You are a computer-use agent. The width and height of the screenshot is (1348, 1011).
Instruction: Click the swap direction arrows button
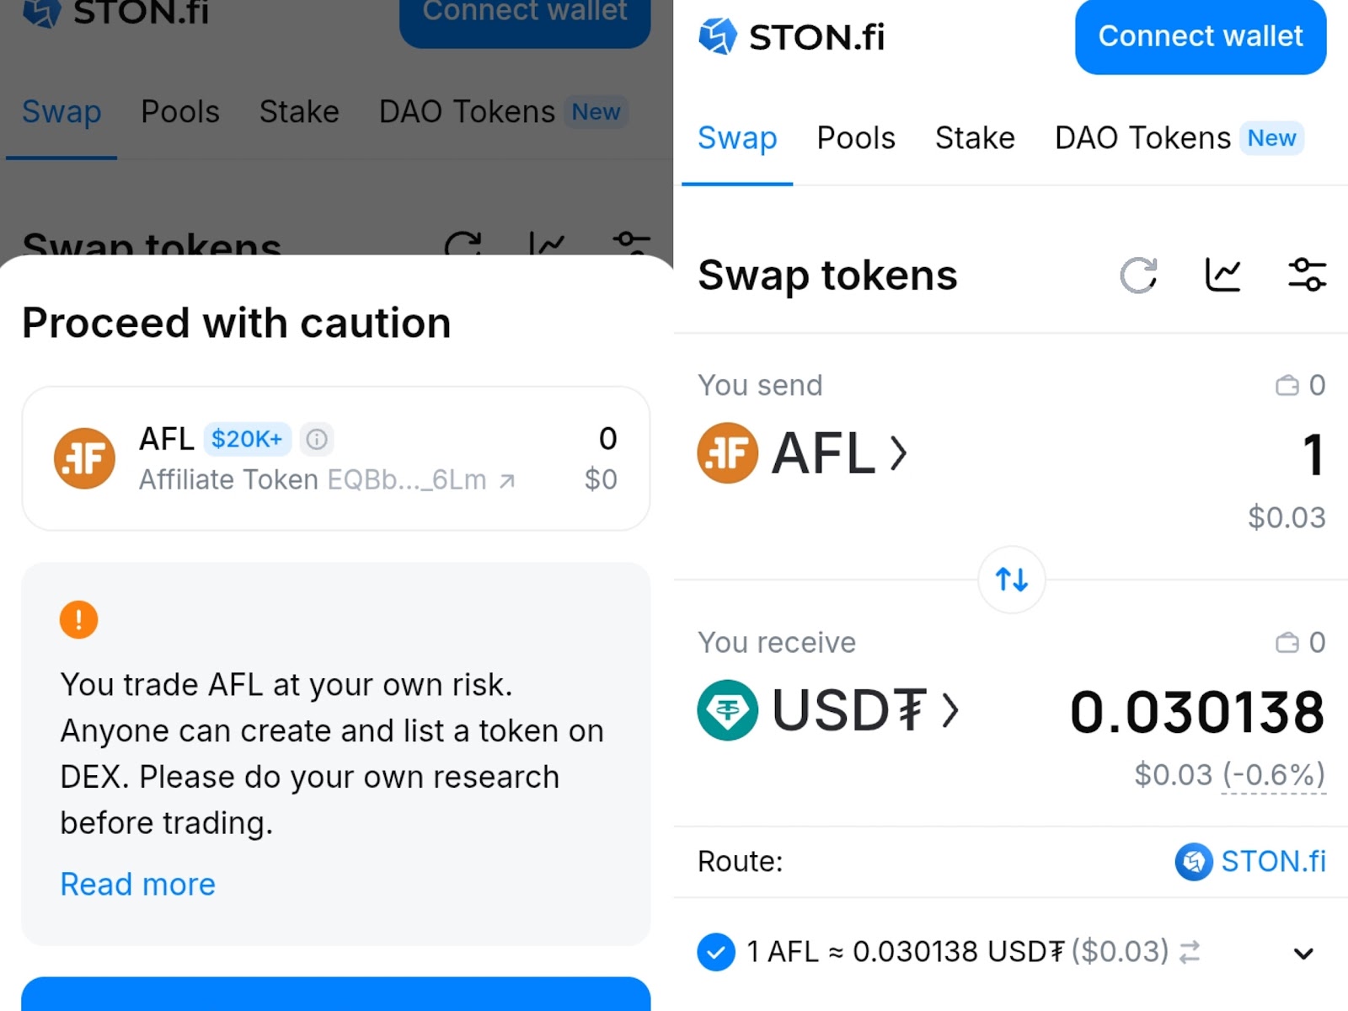[x=1012, y=580]
